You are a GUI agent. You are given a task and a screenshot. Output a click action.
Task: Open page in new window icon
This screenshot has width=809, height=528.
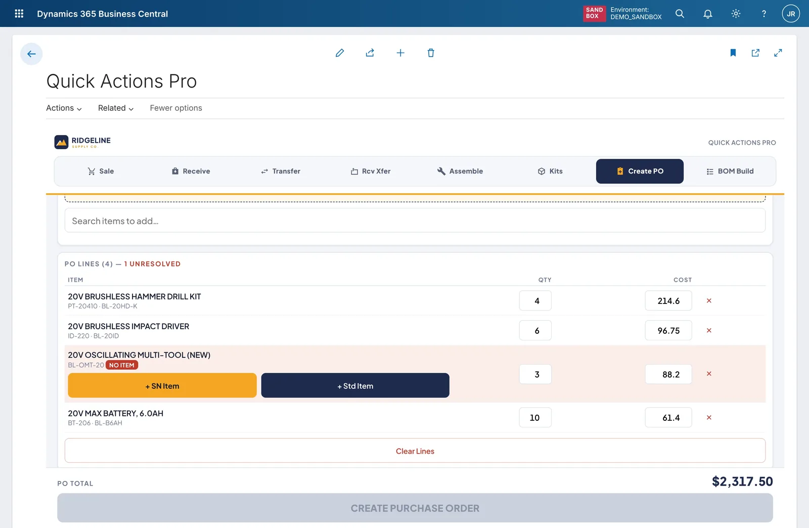pos(755,53)
